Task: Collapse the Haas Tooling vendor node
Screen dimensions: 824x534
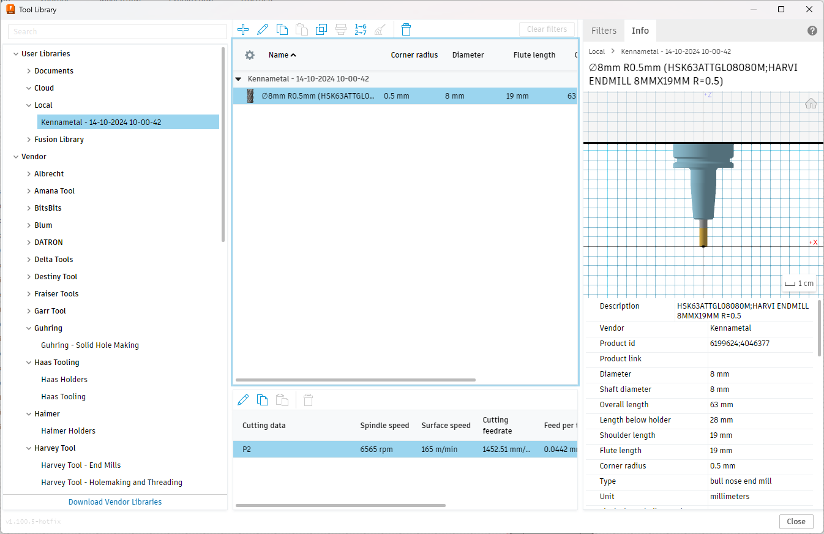Action: tap(29, 363)
